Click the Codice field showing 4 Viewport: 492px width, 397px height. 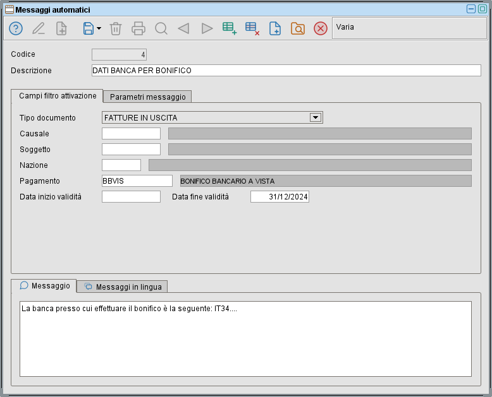[120, 55]
